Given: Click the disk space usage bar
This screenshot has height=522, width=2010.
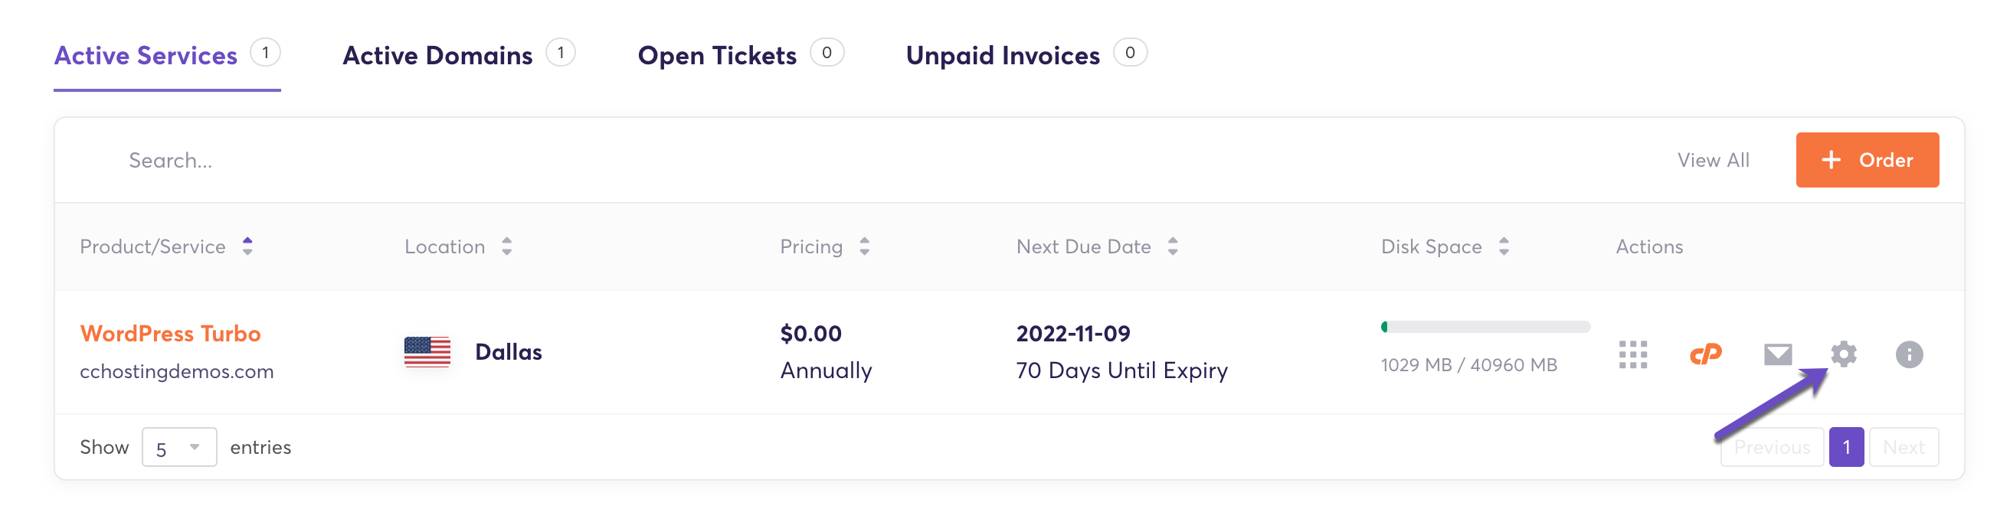Looking at the screenshot, I should coord(1485,328).
